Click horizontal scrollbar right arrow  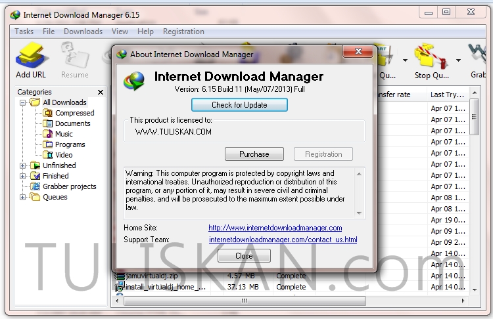[463, 301]
